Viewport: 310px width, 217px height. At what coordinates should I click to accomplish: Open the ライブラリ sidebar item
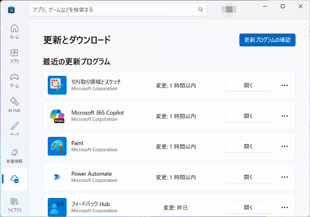point(14,205)
